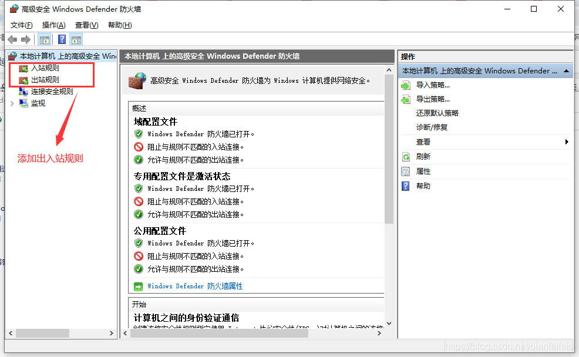The height and width of the screenshot is (357, 579).
Task: Click the tree pane scroll left arrow
Action: (11, 333)
